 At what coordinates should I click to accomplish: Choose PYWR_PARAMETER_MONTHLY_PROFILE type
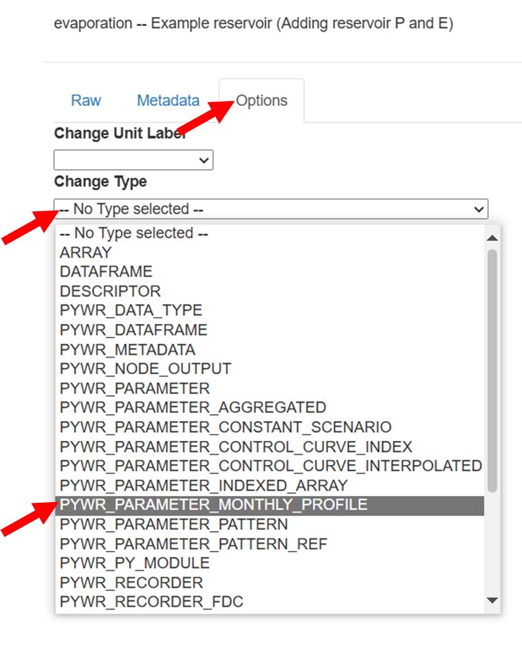(x=213, y=505)
